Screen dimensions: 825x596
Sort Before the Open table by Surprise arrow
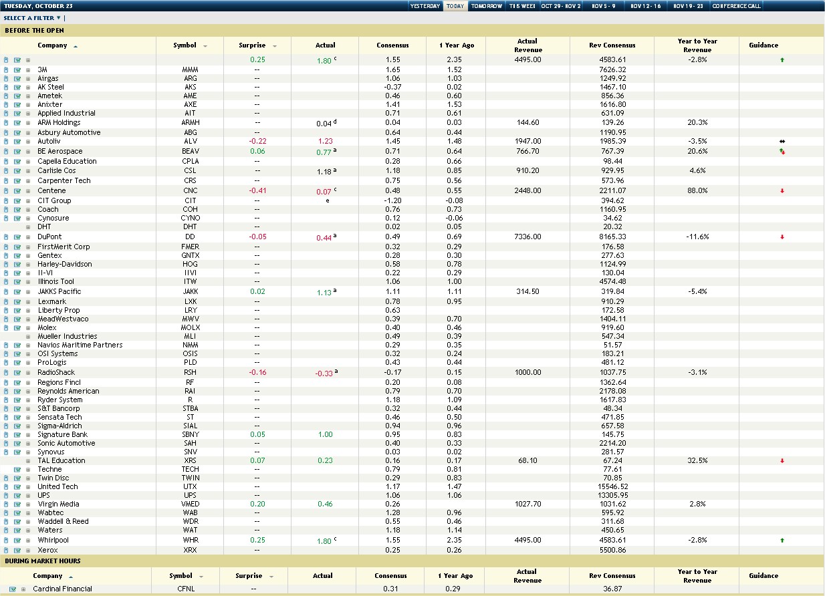click(x=274, y=46)
